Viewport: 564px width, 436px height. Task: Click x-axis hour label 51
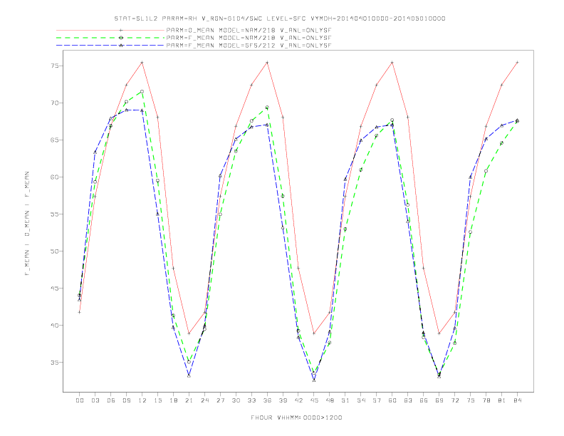tap(345, 400)
